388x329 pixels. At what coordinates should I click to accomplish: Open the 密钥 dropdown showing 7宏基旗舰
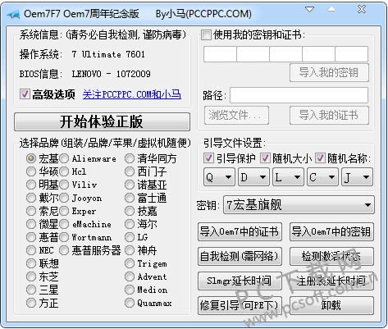(299, 205)
